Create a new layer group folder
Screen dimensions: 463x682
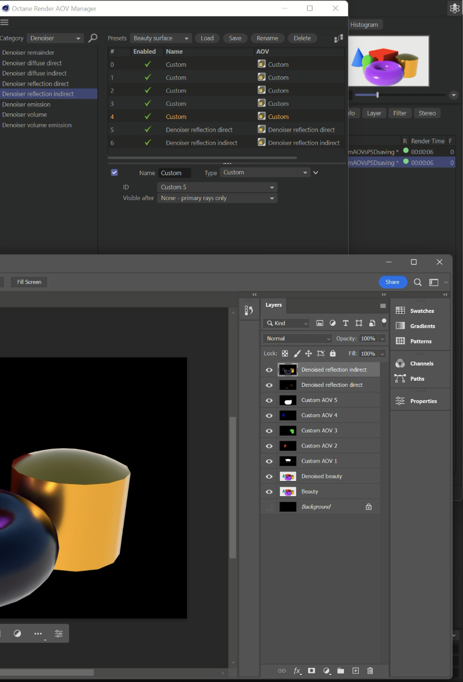[341, 671]
